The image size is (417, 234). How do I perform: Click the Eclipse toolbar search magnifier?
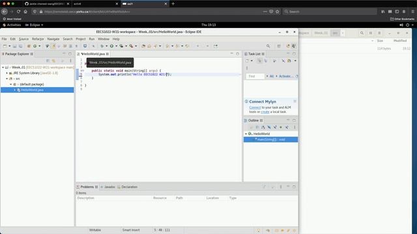click(268, 46)
